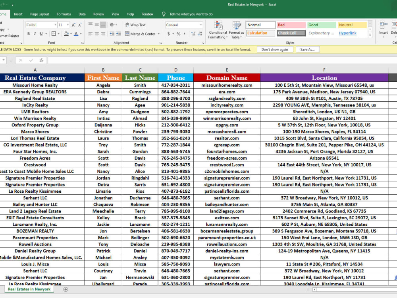Open the Terabox tab

pyautogui.click(x=147, y=14)
